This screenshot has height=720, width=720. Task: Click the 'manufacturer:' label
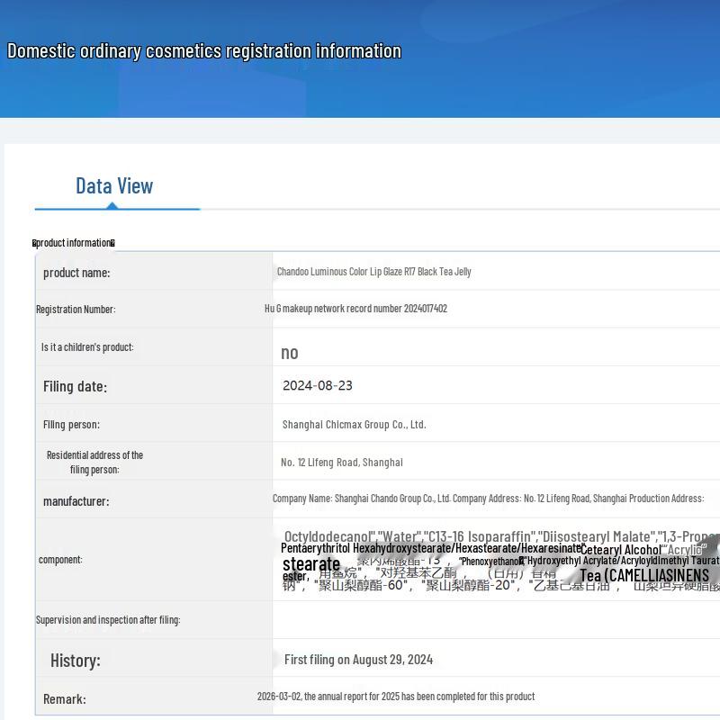pyautogui.click(x=76, y=501)
